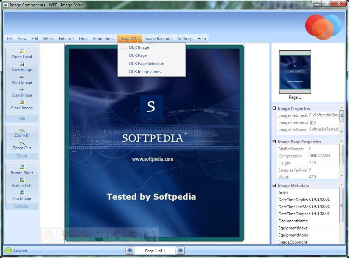Print the current image

22,80
